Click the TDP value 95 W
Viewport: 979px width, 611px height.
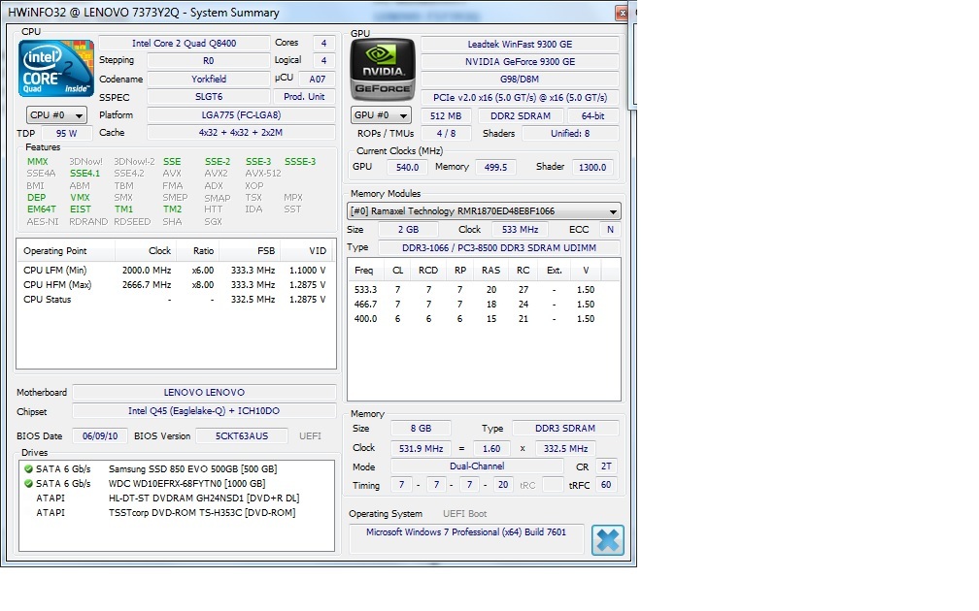pos(66,134)
